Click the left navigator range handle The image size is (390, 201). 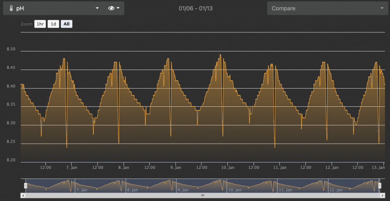click(26, 185)
